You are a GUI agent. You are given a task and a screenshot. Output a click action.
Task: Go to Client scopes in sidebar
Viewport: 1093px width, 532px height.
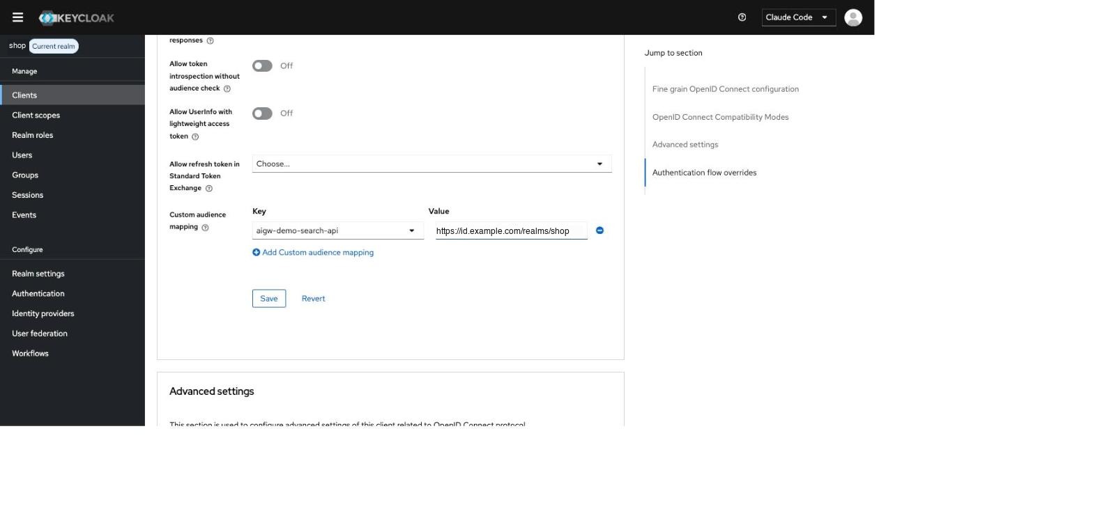tap(72, 115)
